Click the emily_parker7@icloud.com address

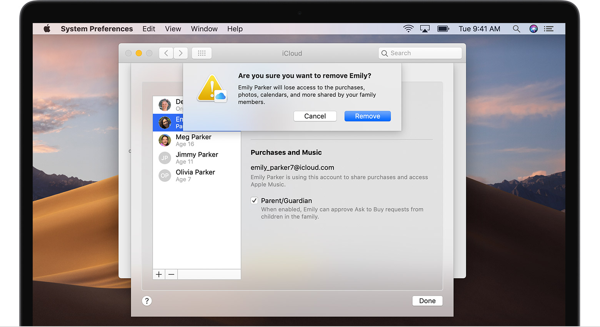point(292,167)
